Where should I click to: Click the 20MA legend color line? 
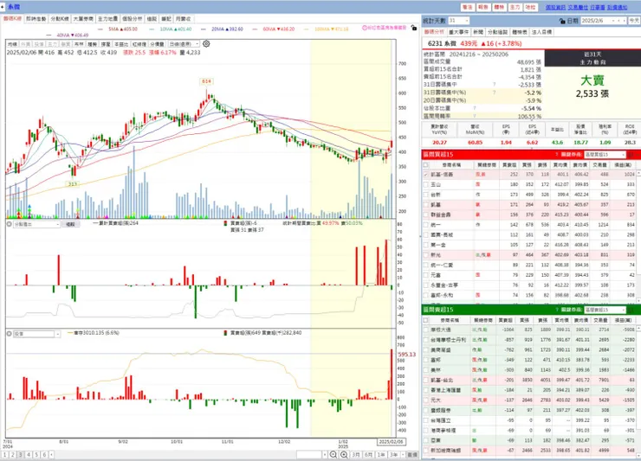(x=204, y=29)
